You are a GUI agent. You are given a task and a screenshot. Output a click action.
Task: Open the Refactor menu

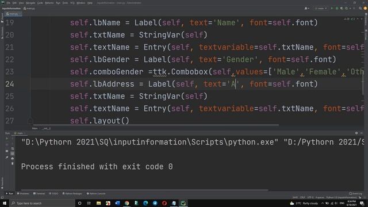point(49,3)
